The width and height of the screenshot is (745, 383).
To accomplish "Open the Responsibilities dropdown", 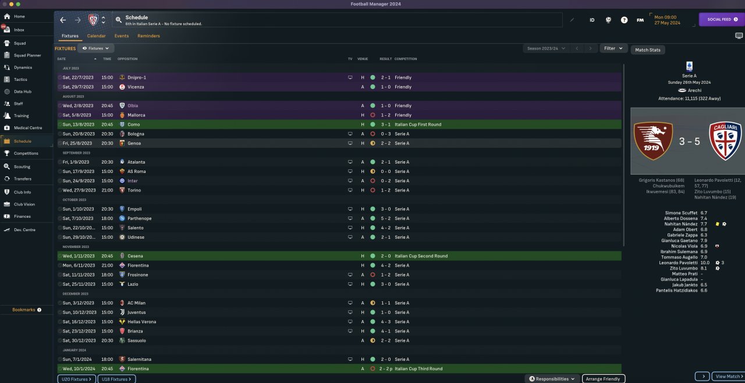I will point(552,379).
